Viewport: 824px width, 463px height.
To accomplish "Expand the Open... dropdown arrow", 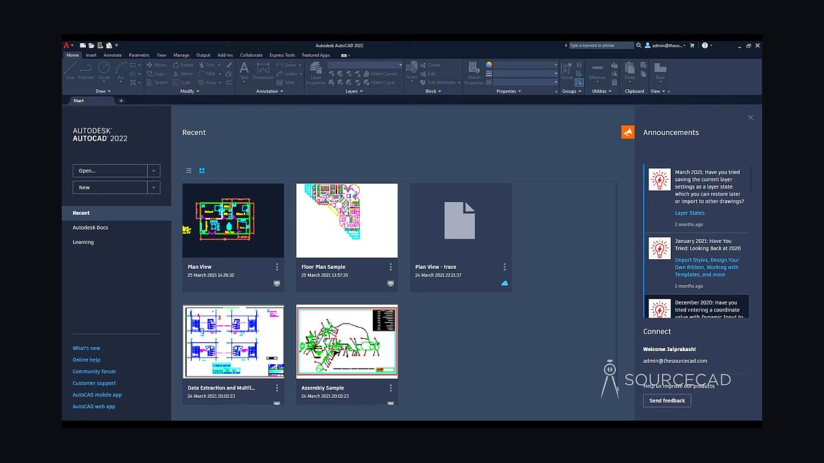I will click(x=154, y=171).
